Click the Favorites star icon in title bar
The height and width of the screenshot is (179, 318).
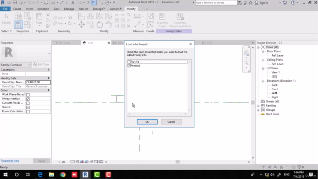coord(251,3)
